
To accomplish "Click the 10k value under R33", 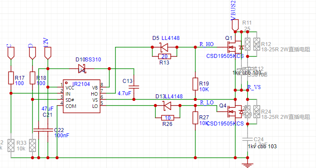I will point(21,149).
